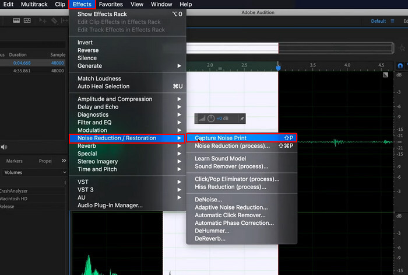
Task: Open the Special effects submenu
Action: point(128,154)
